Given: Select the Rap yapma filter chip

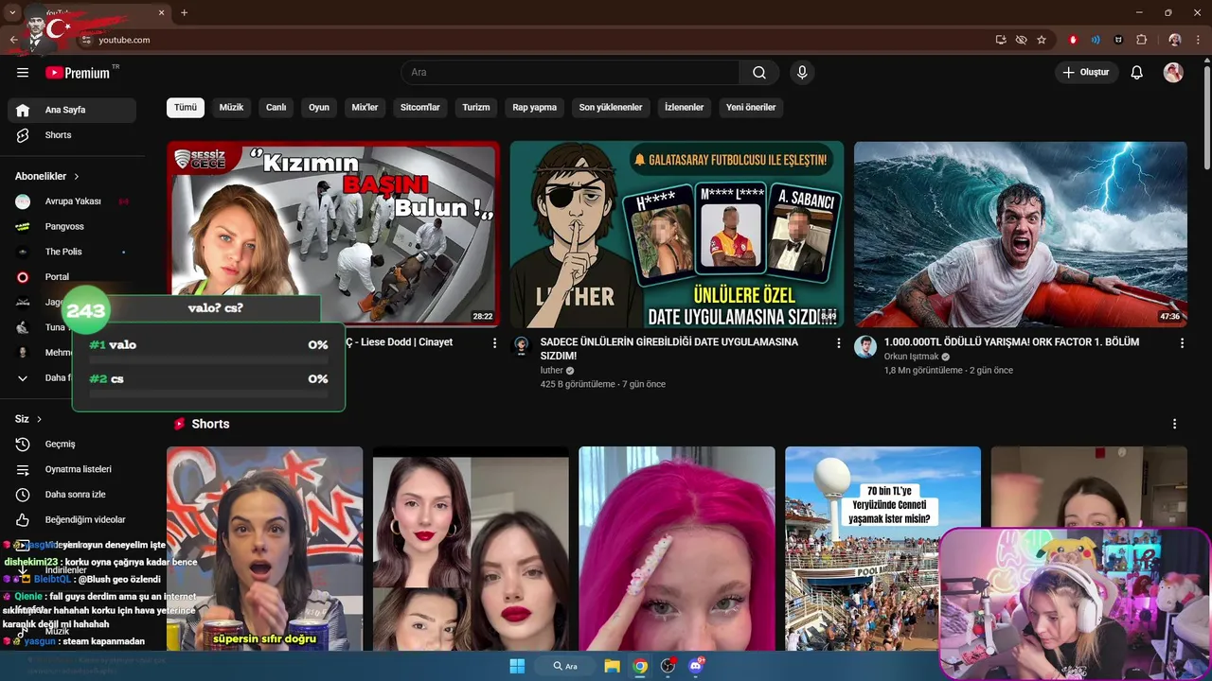Looking at the screenshot, I should 535,108.
